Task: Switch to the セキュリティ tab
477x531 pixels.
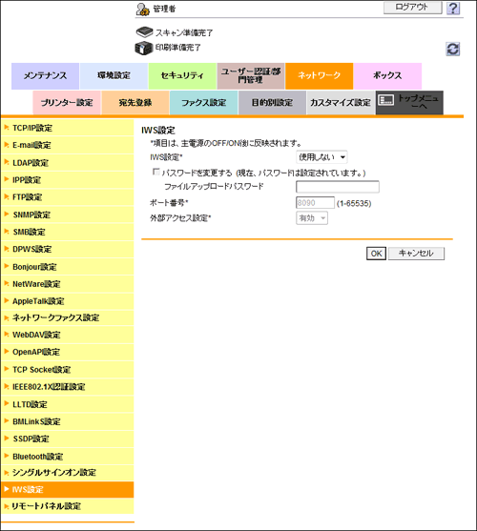Action: tap(182, 75)
